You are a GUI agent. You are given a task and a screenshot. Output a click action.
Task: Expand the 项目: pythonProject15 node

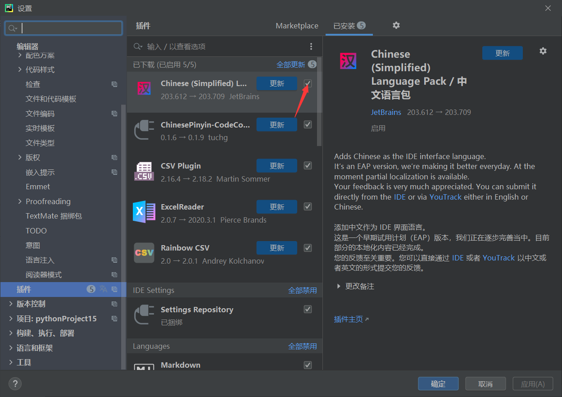point(11,319)
